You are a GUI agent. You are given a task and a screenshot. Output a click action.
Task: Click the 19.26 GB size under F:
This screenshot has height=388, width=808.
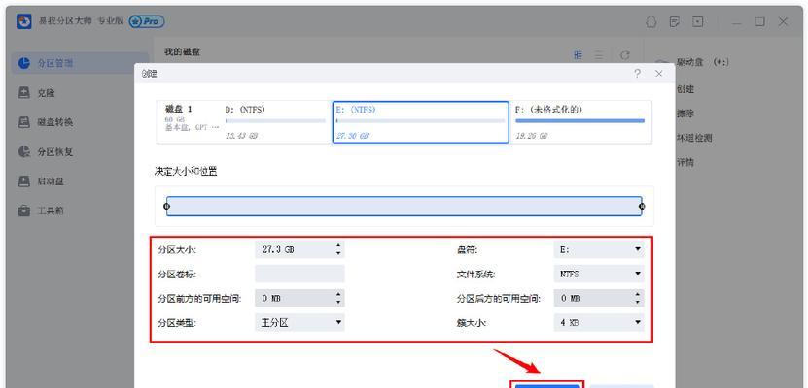tap(532, 136)
